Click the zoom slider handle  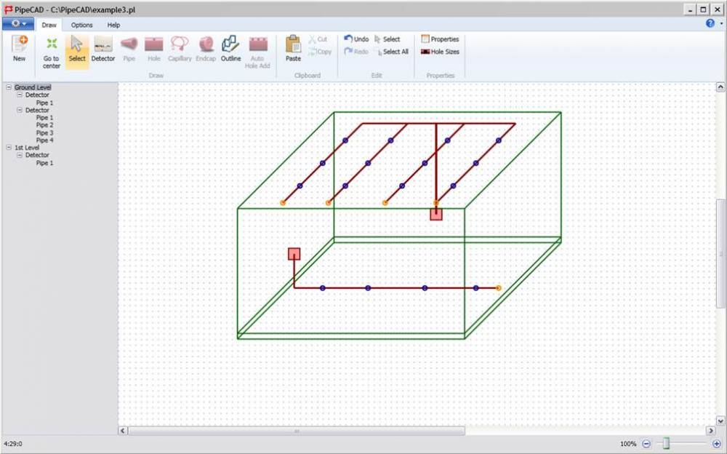[666, 444]
